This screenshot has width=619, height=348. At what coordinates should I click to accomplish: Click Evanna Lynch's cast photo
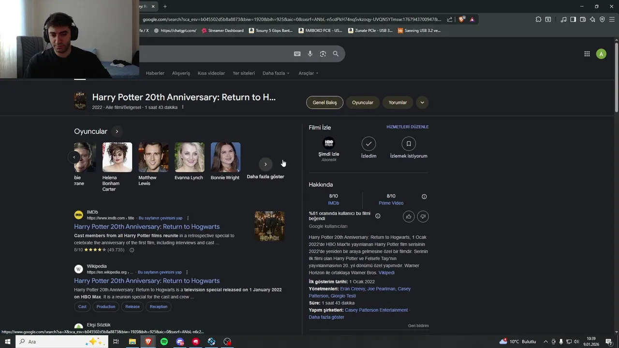[190, 157]
